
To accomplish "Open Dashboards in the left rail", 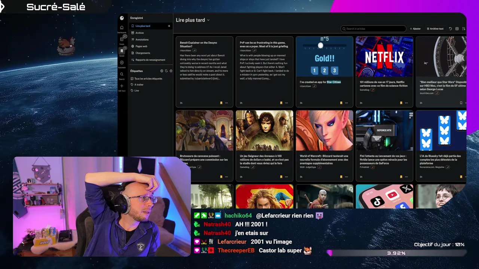I will 122,28.
